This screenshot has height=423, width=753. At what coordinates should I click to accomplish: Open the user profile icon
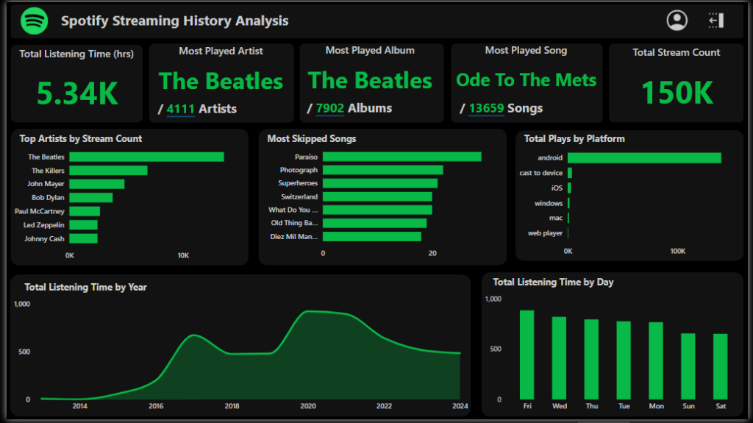[677, 21]
